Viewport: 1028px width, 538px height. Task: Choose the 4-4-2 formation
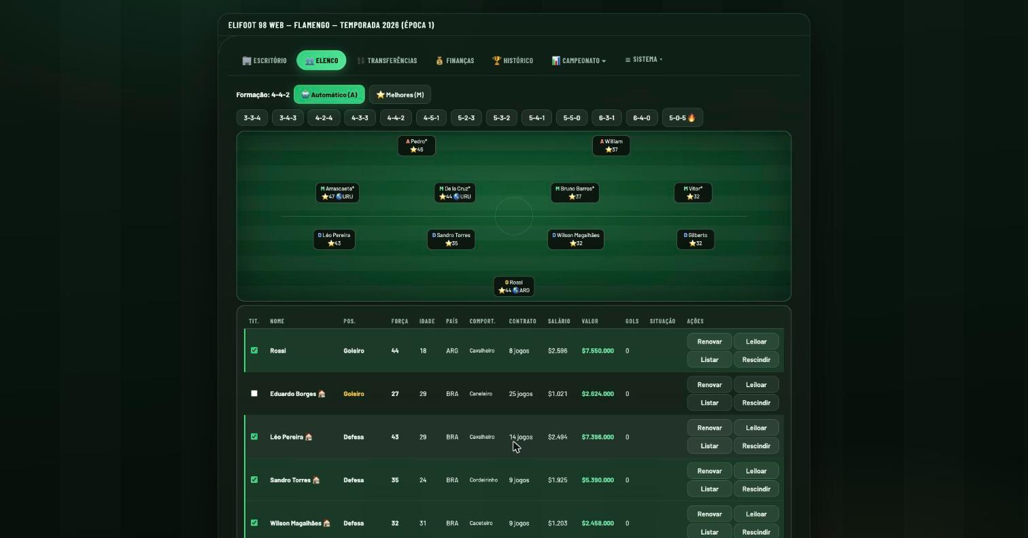pos(396,118)
